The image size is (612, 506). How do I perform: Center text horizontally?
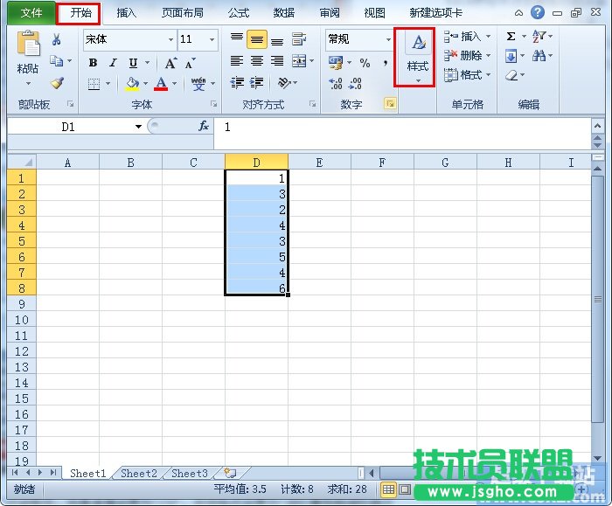coord(257,61)
